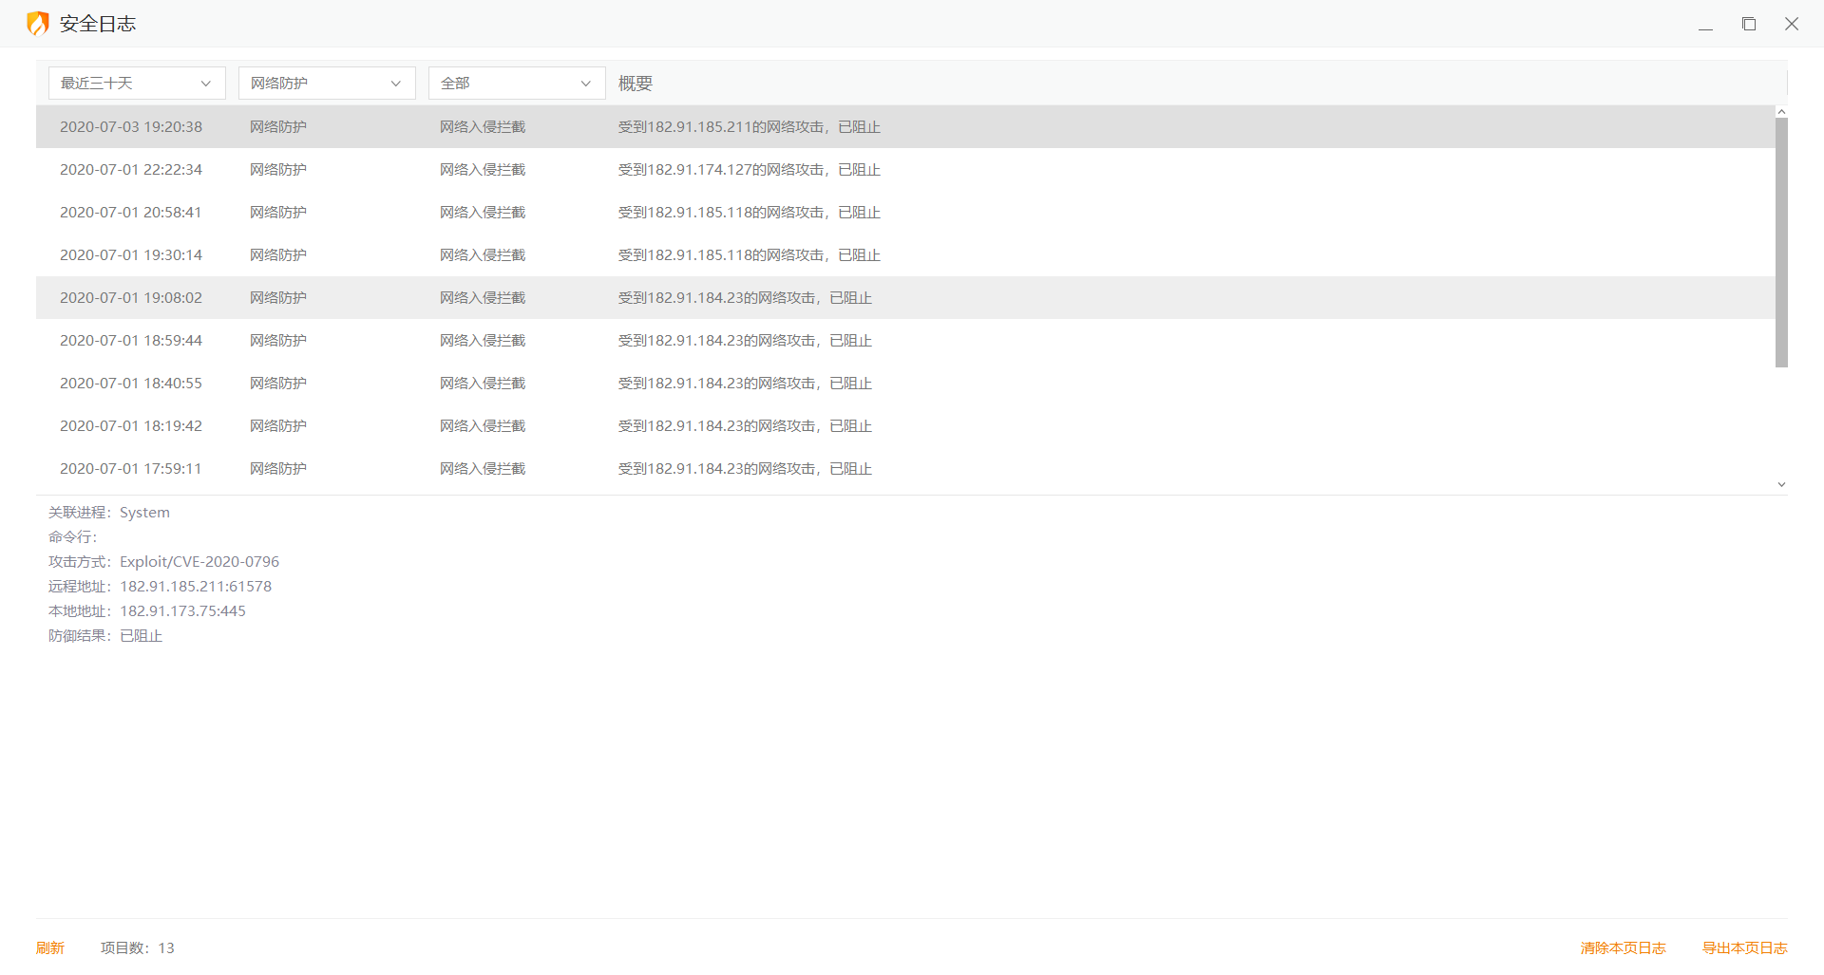Image resolution: width=1824 pixels, height=975 pixels.
Task: Click summary mentioning 182.91.185.211 attack
Action: (x=750, y=126)
